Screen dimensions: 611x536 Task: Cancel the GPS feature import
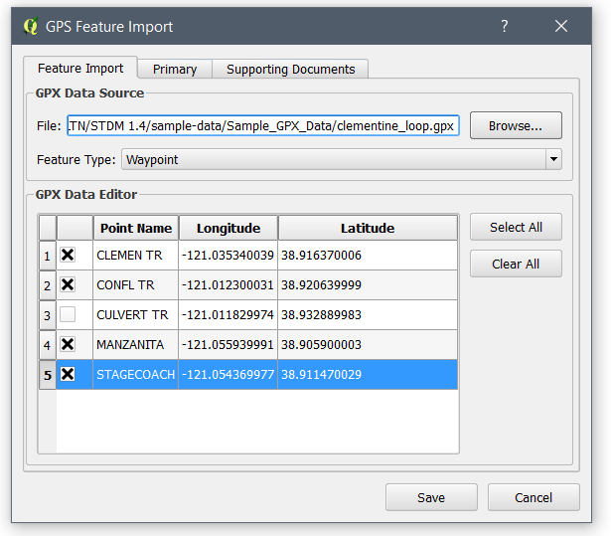point(534,497)
